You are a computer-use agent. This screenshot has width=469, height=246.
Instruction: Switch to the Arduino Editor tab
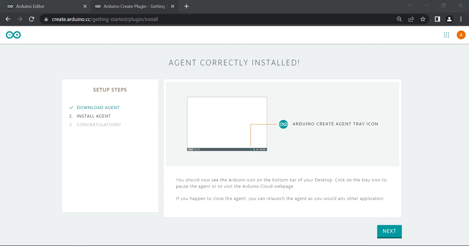pyautogui.click(x=45, y=6)
